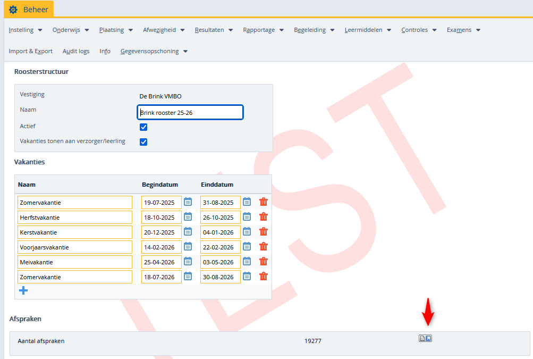Click the Einddatum column header
This screenshot has height=359, width=533.
tap(217, 185)
